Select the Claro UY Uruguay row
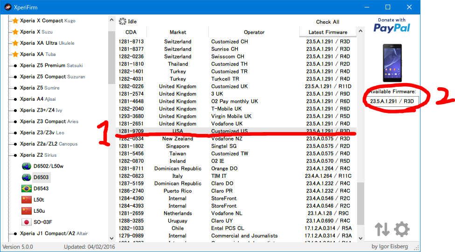 point(236,221)
